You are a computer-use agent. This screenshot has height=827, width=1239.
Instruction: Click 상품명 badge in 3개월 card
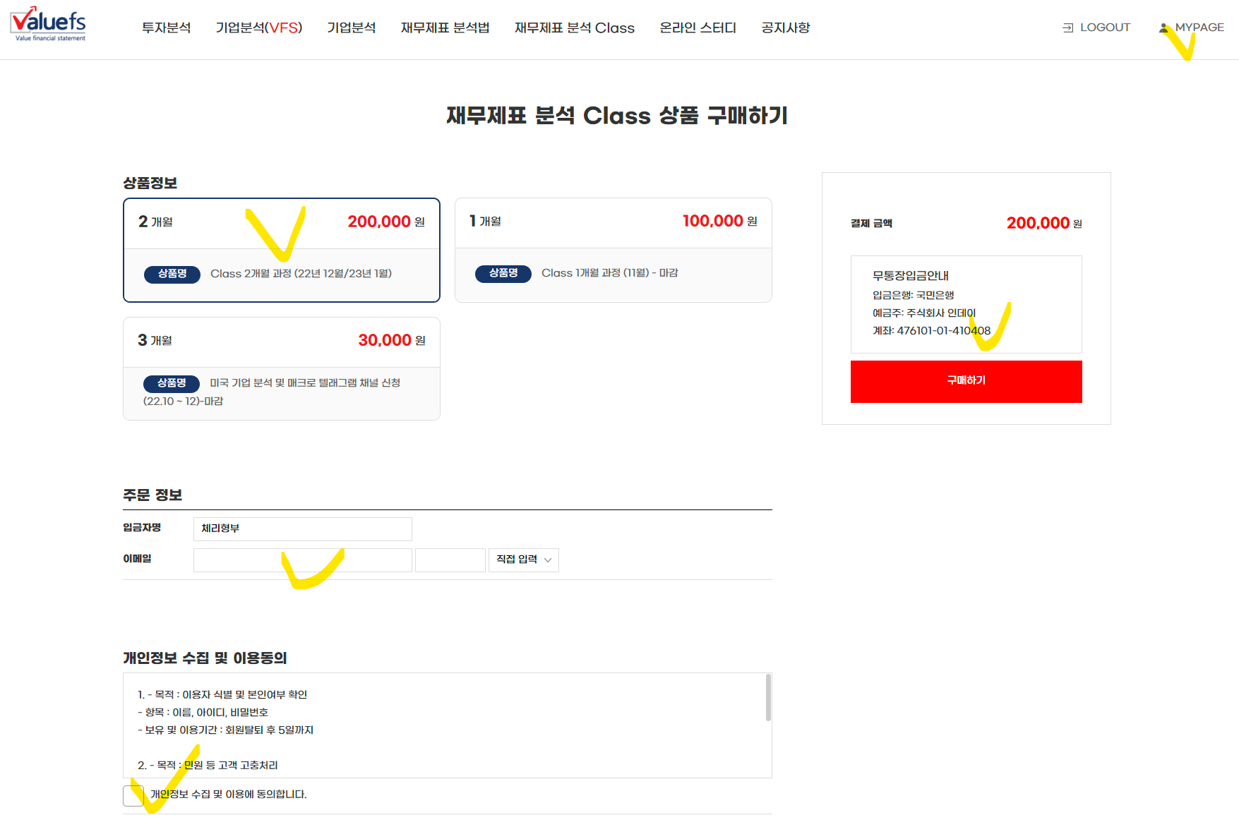pos(172,383)
